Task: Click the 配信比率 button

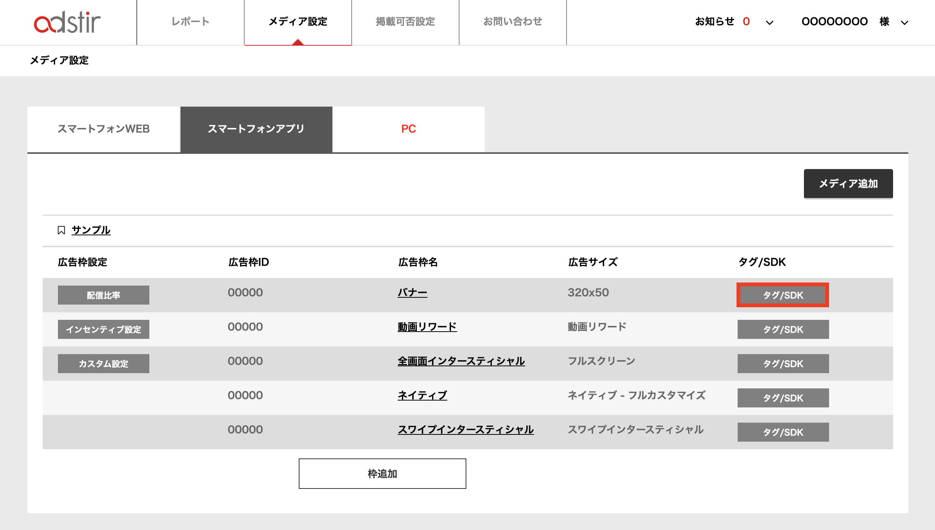Action: (104, 295)
